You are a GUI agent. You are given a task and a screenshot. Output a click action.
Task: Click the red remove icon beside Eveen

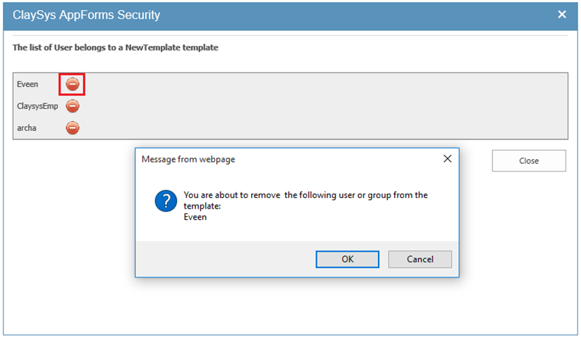(x=73, y=84)
